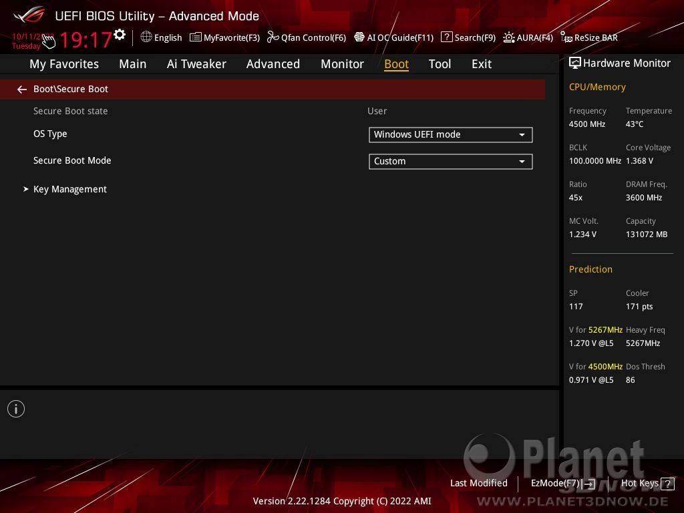Open the Ai Tweaker tab
684x513 pixels.
(196, 64)
